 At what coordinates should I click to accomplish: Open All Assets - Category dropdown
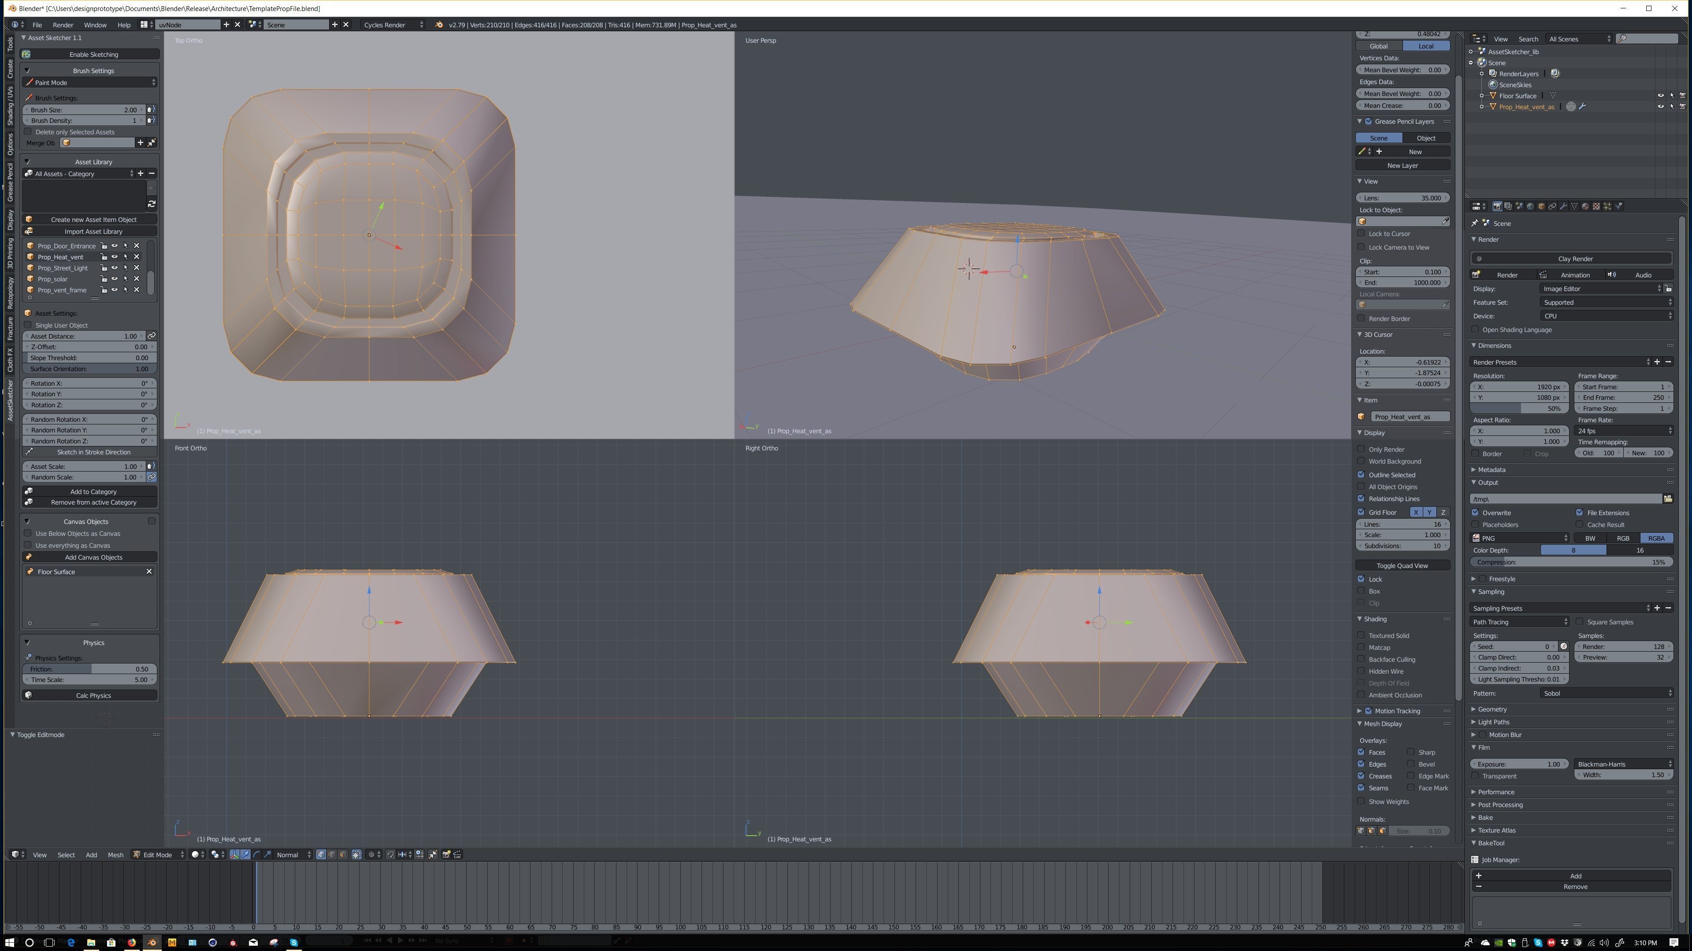click(x=79, y=174)
